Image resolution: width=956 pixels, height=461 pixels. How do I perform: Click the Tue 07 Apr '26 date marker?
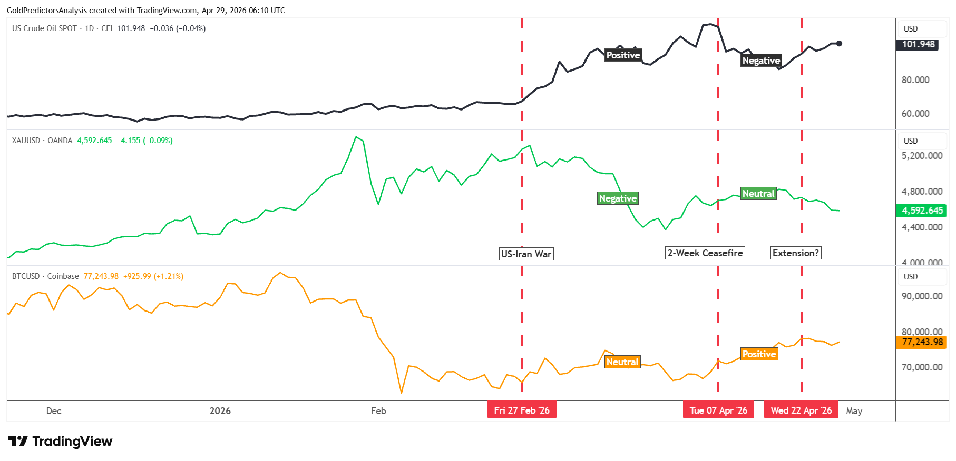[x=718, y=410]
